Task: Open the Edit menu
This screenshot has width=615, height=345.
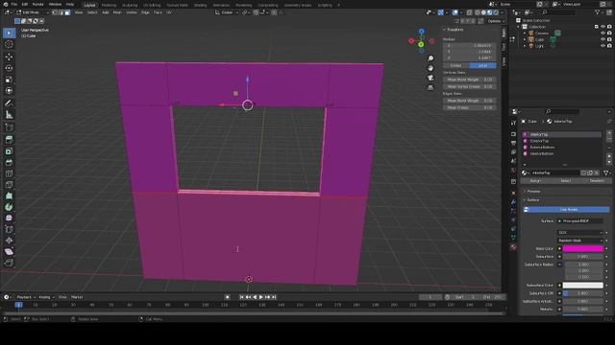Action: pos(25,4)
